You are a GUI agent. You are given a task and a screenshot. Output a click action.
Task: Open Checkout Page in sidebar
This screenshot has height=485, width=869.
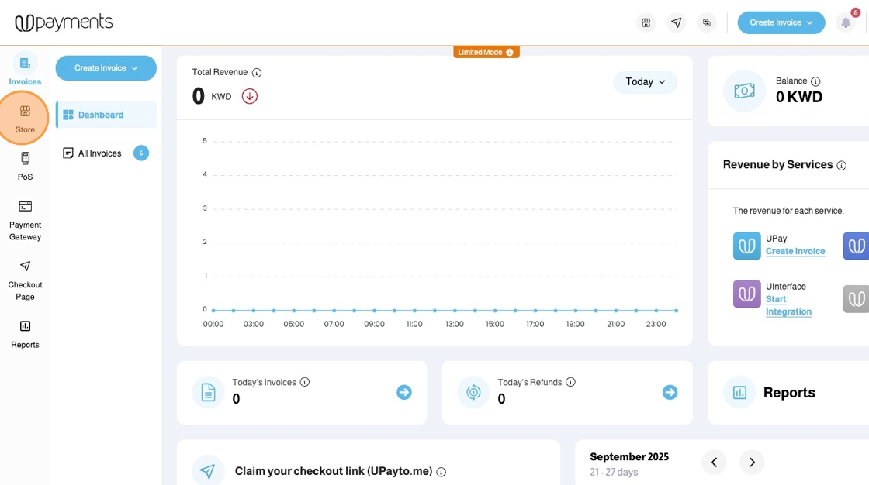[x=25, y=280]
